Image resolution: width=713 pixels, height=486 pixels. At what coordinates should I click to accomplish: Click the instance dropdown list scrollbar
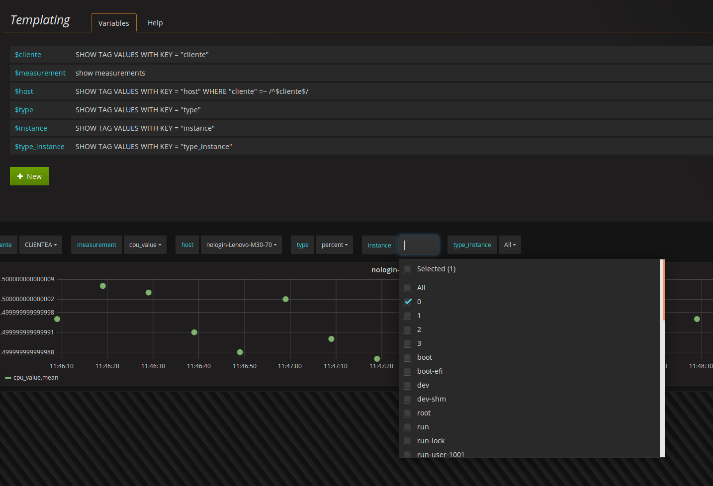(663, 290)
